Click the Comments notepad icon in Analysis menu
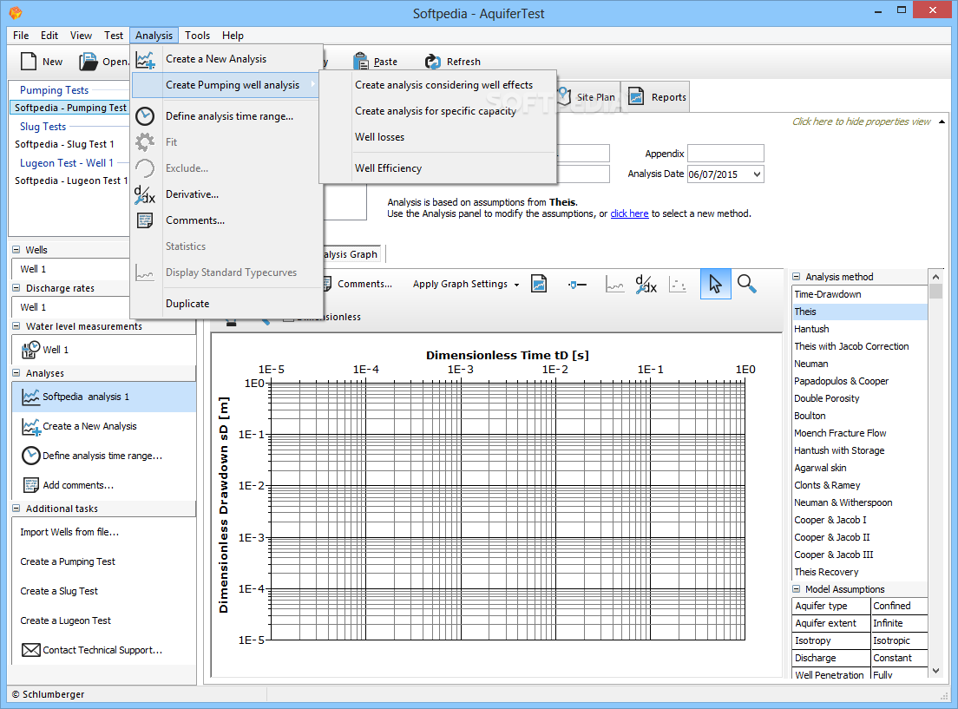 pos(145,220)
